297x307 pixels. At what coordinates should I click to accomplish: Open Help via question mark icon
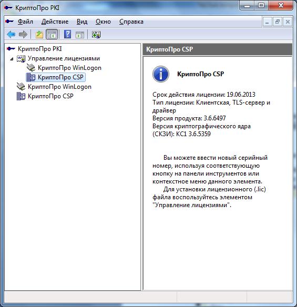point(67,35)
